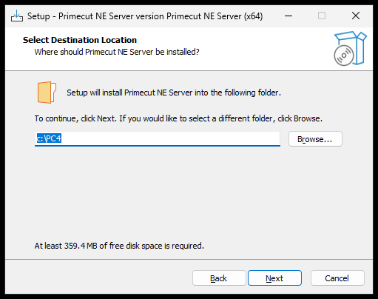Click the greyed-out maximize button

(x=322, y=16)
